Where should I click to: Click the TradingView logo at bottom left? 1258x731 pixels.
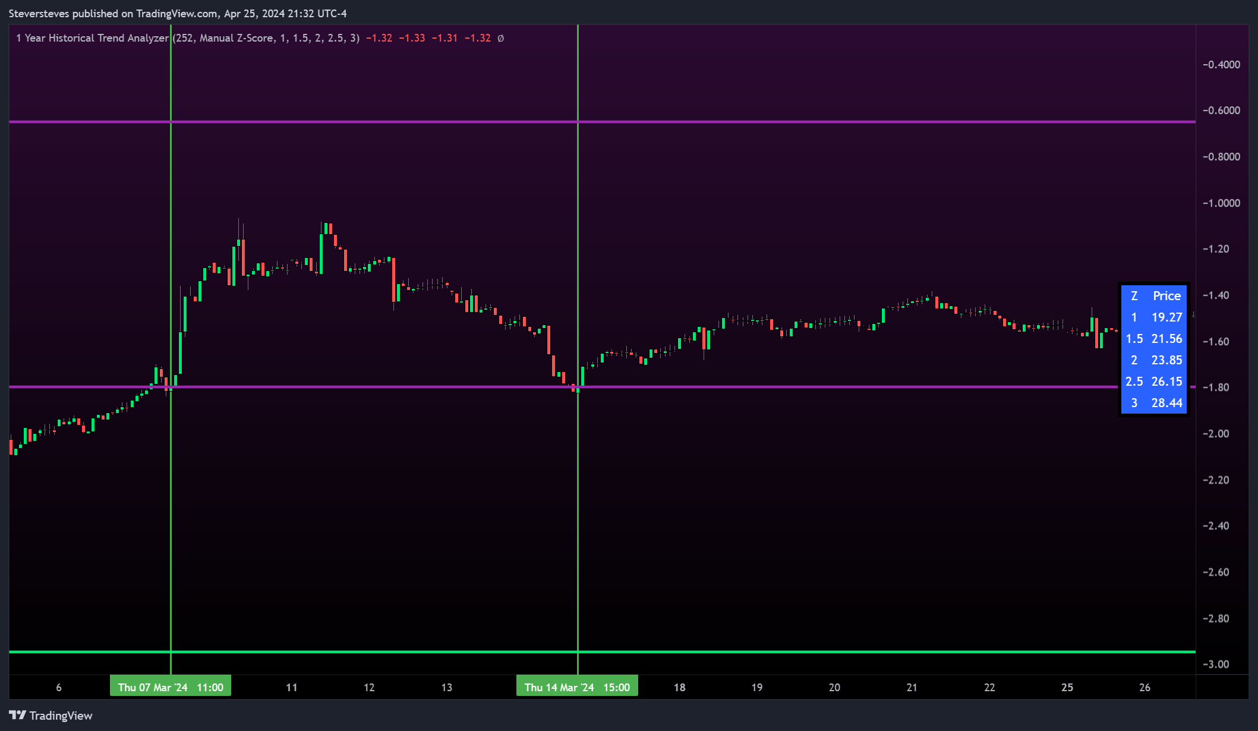click(51, 716)
